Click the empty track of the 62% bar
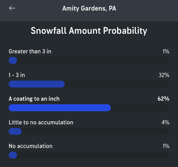Image resolution: width=178 pixels, height=167 pixels. [140, 108]
